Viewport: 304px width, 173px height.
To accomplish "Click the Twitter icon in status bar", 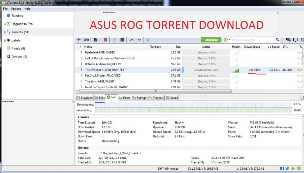I will 287,168.
